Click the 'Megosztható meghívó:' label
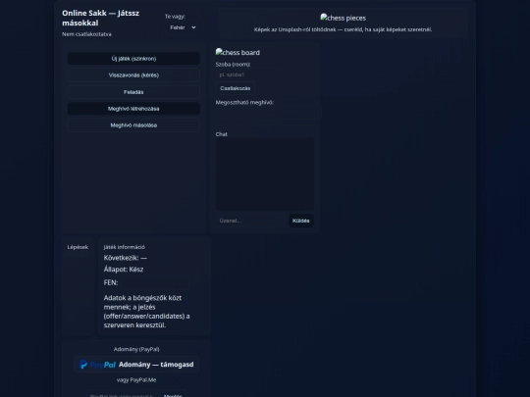Viewport: 530px width, 397px height. coord(244,102)
